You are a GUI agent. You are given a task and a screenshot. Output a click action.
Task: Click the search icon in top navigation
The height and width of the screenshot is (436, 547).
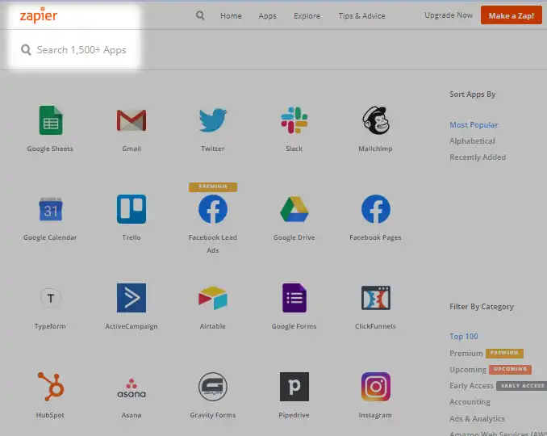coord(200,15)
